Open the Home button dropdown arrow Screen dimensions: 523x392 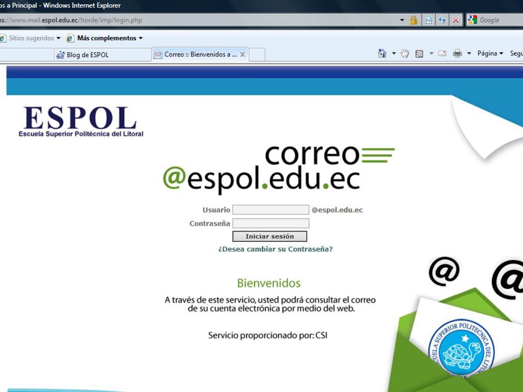[x=394, y=53]
